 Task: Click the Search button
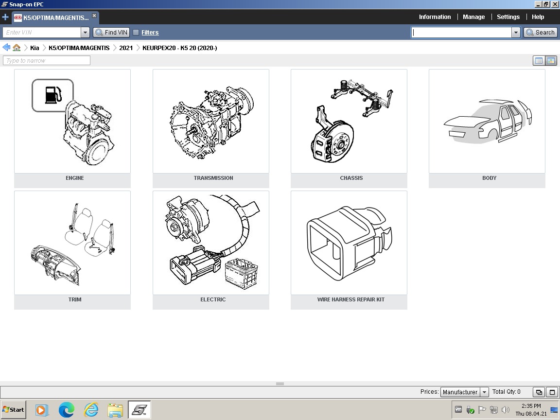click(541, 33)
